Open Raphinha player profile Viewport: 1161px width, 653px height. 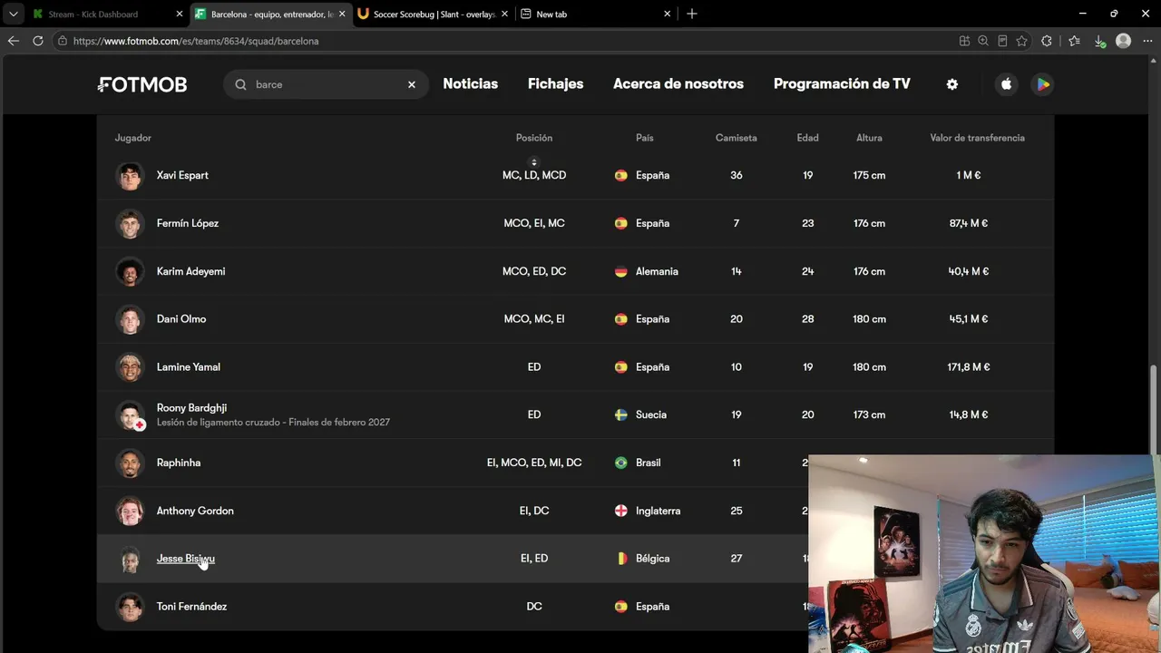[178, 463]
